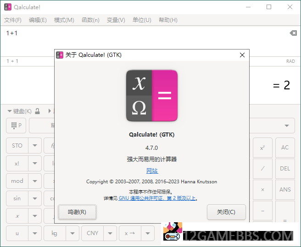Click the xʸ power button

pos(262,148)
